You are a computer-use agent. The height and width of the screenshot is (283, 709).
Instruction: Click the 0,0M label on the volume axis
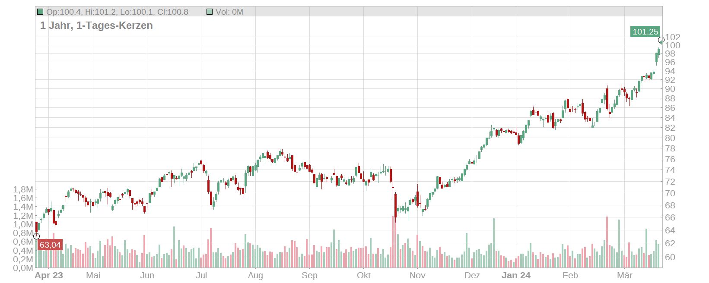[23, 268]
